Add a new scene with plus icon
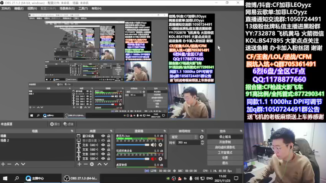 (3, 164)
